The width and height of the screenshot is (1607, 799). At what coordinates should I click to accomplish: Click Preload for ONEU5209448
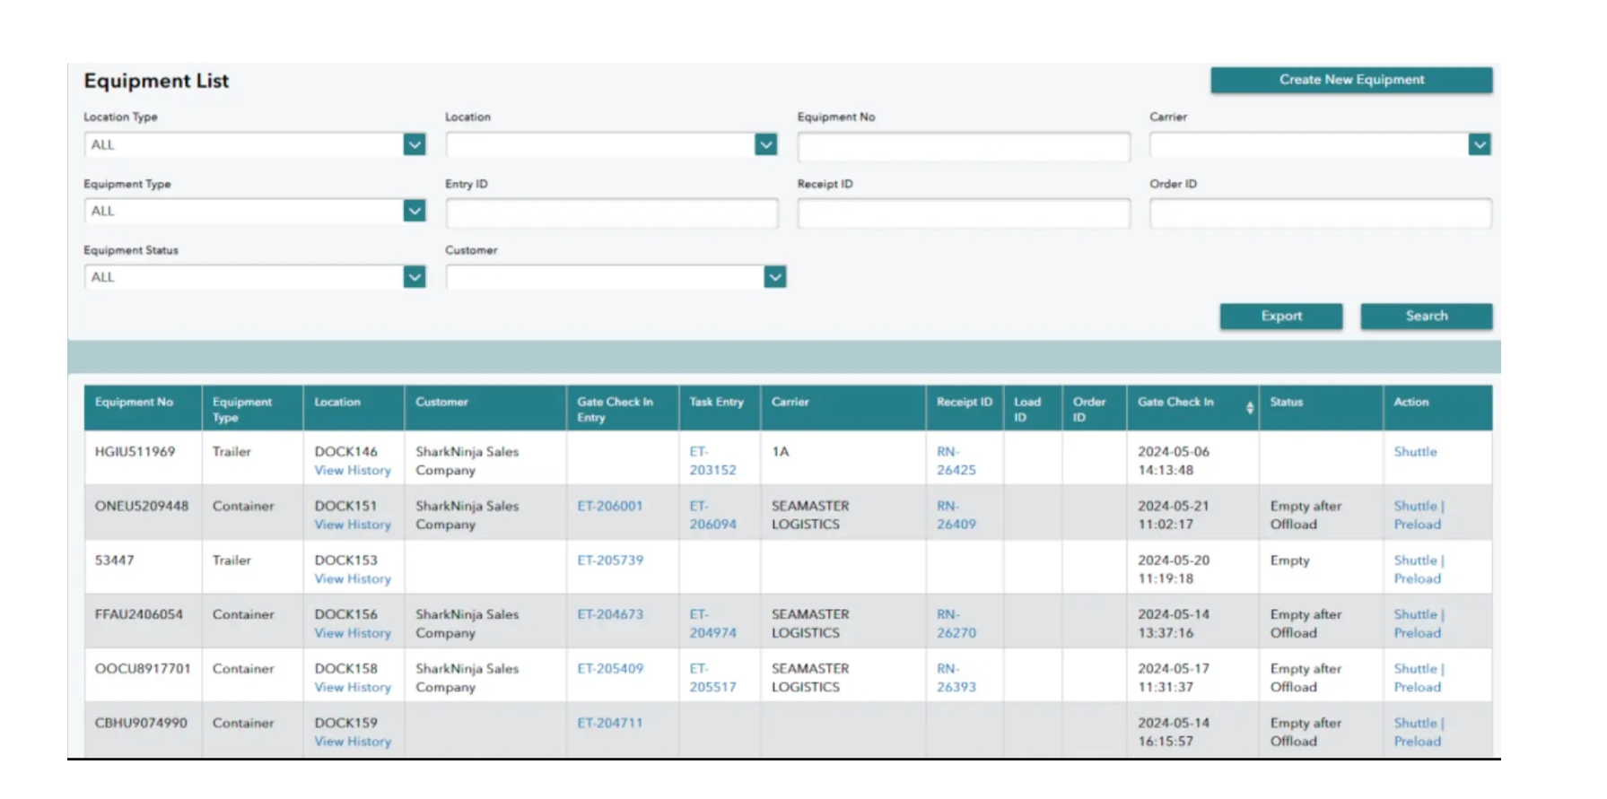click(x=1417, y=525)
